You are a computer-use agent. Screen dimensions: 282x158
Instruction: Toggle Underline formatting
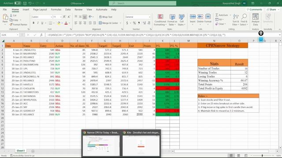(x=42, y=23)
